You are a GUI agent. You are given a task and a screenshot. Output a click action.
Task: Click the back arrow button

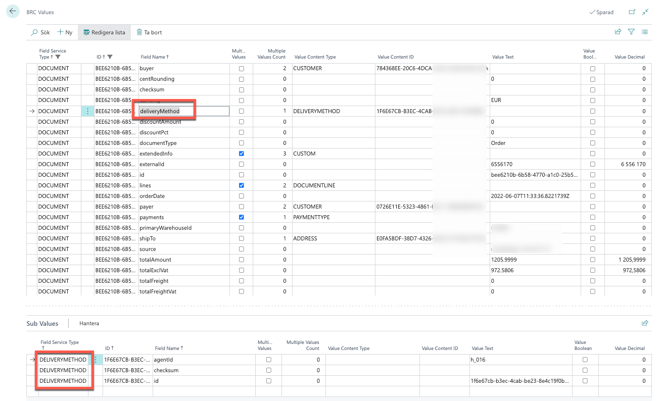click(x=13, y=12)
